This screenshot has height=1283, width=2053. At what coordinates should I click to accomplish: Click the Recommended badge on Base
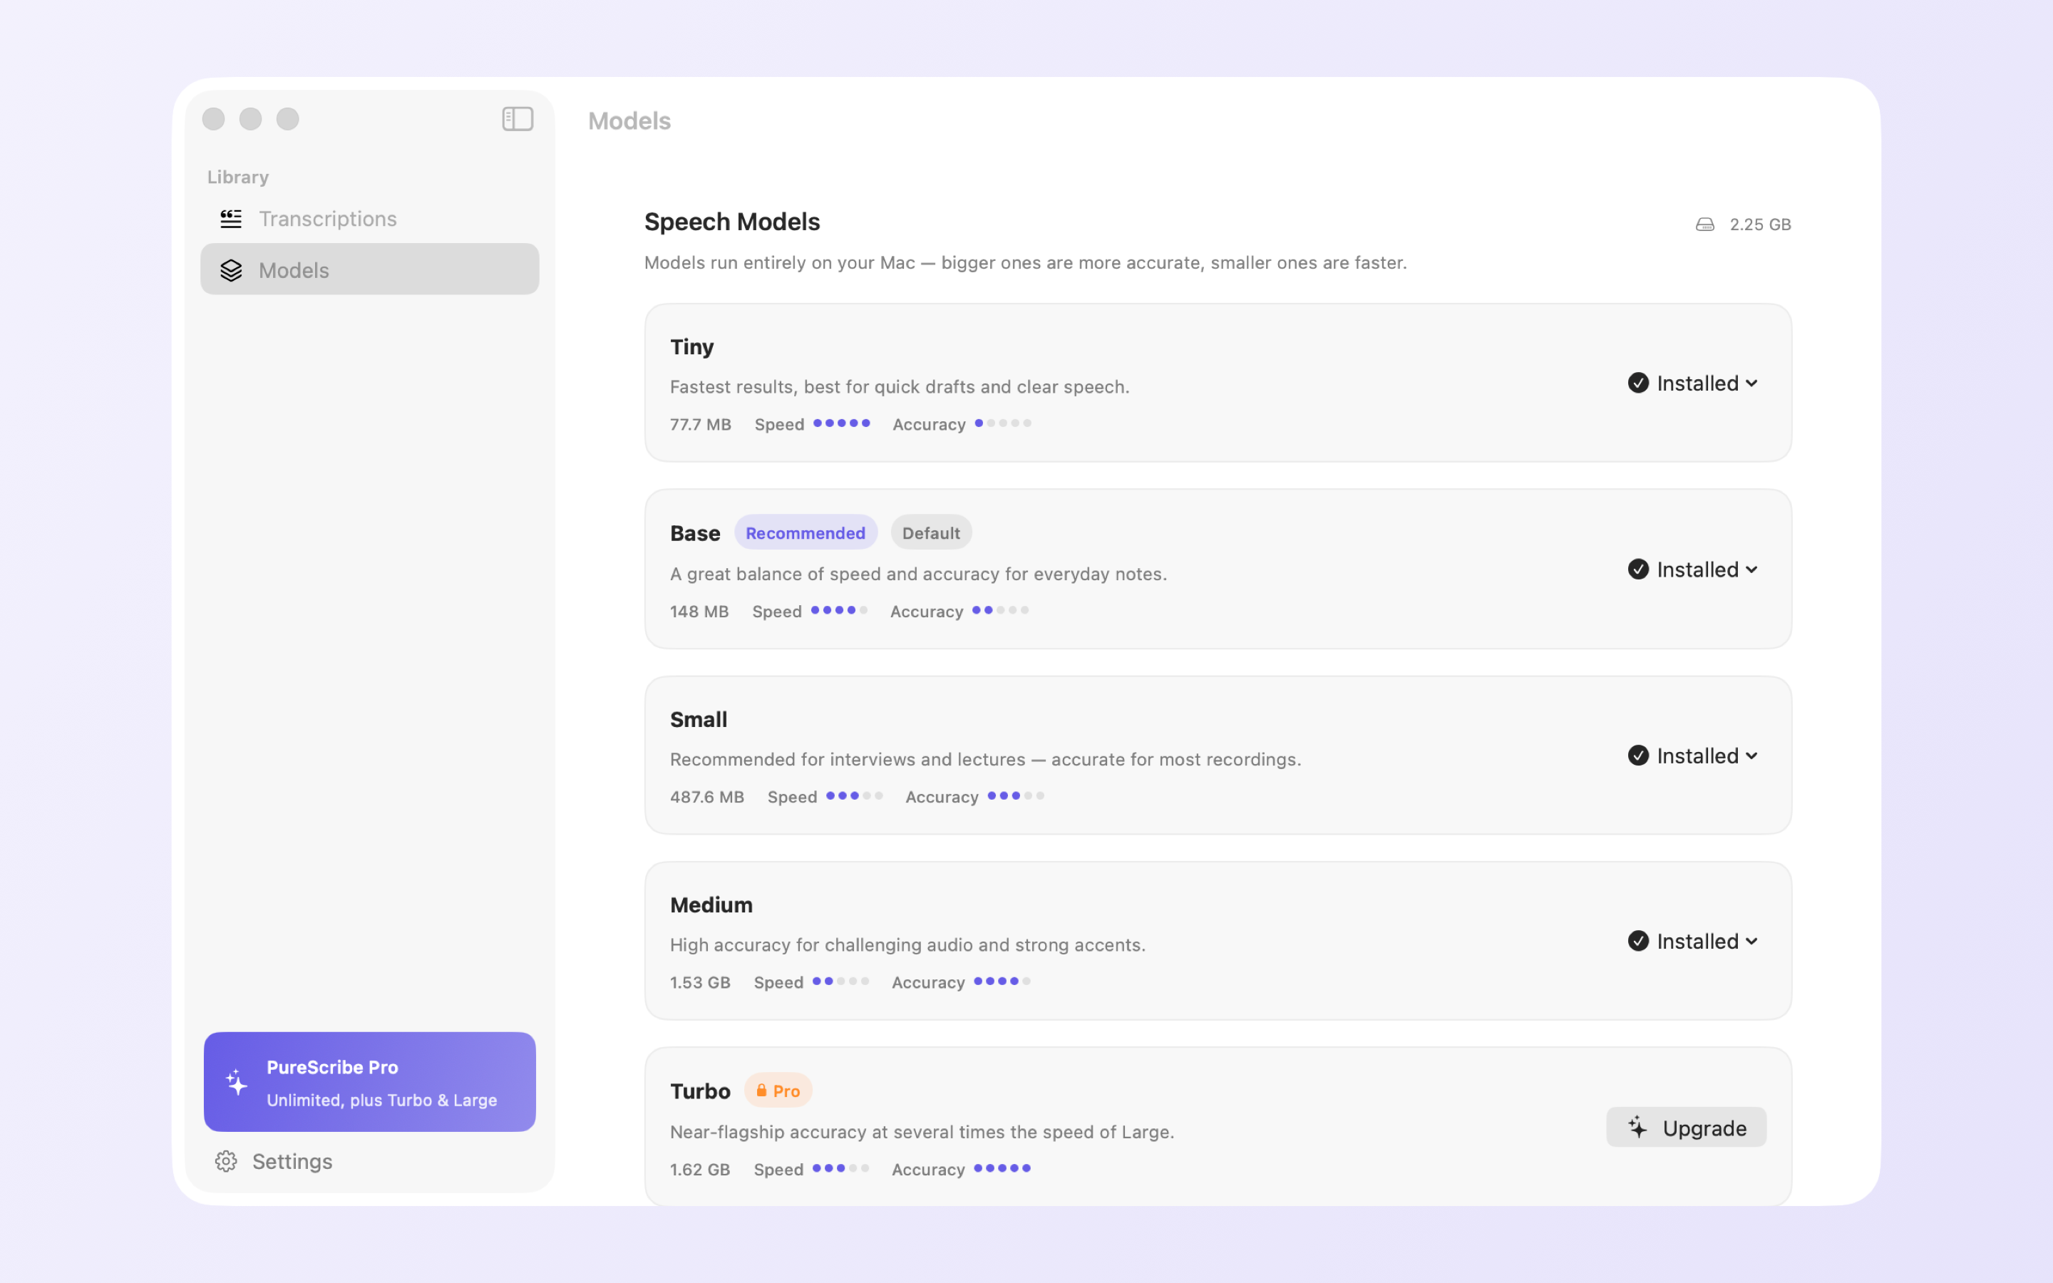pos(805,533)
